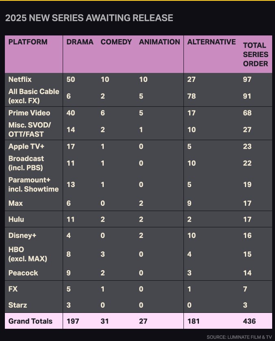The image size is (275, 341).
Task: Click the Hulu row label
Action: point(16,219)
